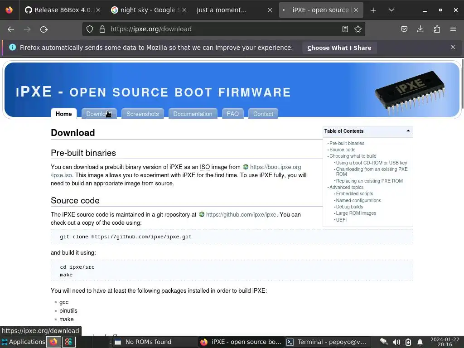Click the taskbar clock 2024-01-22
464x348 pixels.
(x=445, y=342)
